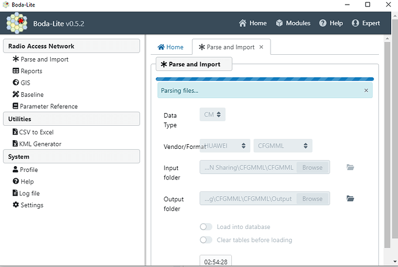
Task: Open the Log file entry
Action: (x=29, y=193)
